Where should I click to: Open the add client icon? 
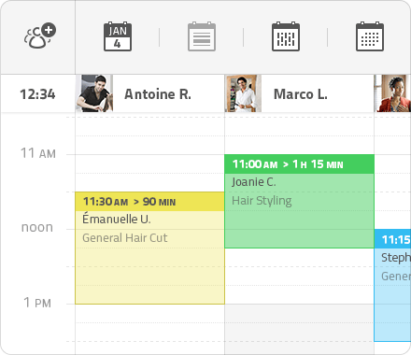coord(40,36)
